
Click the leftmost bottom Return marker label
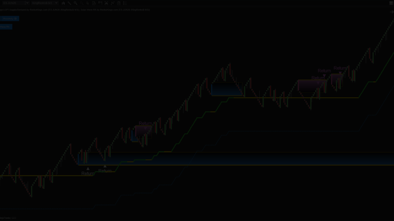pyautogui.click(x=88, y=173)
